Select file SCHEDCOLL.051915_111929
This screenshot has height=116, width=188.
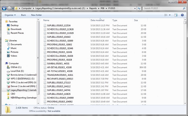[x=60, y=33]
